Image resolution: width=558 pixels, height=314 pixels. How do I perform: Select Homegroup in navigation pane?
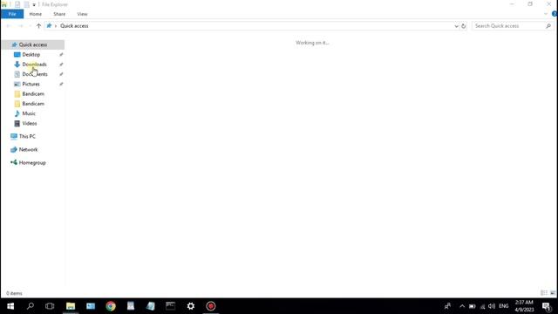(x=32, y=163)
